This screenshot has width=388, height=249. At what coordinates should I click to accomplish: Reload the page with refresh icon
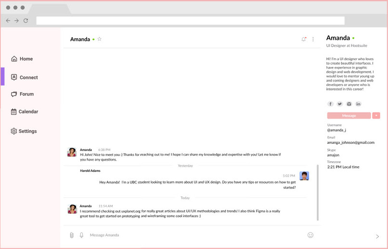point(26,21)
